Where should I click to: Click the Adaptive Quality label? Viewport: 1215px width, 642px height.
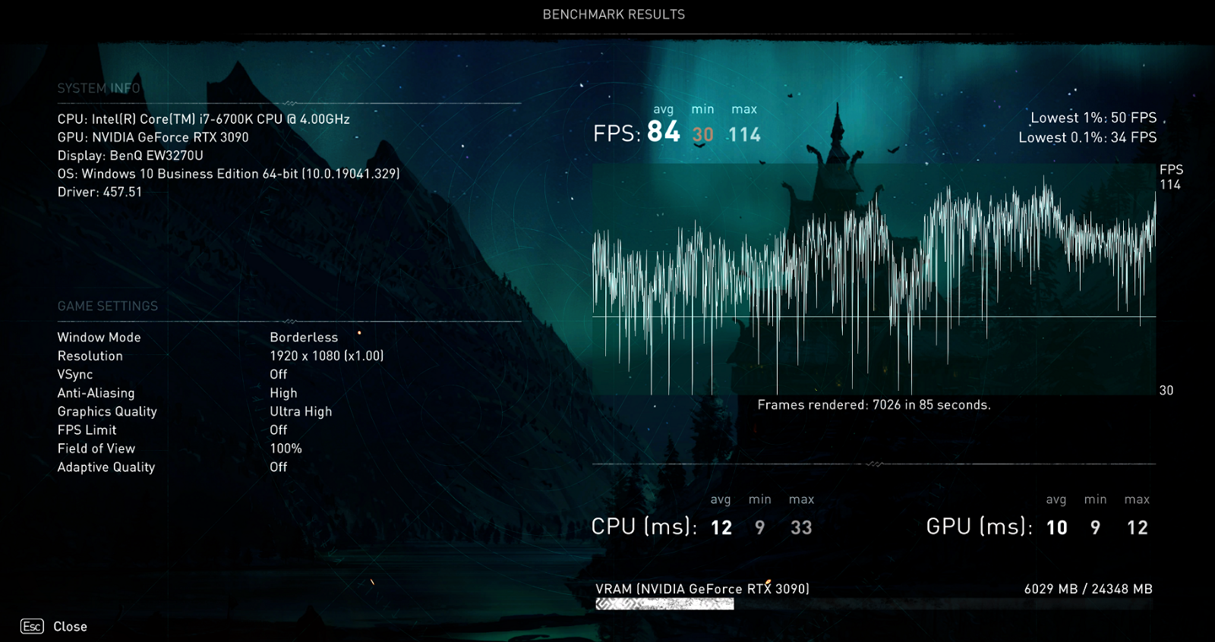pyautogui.click(x=106, y=467)
